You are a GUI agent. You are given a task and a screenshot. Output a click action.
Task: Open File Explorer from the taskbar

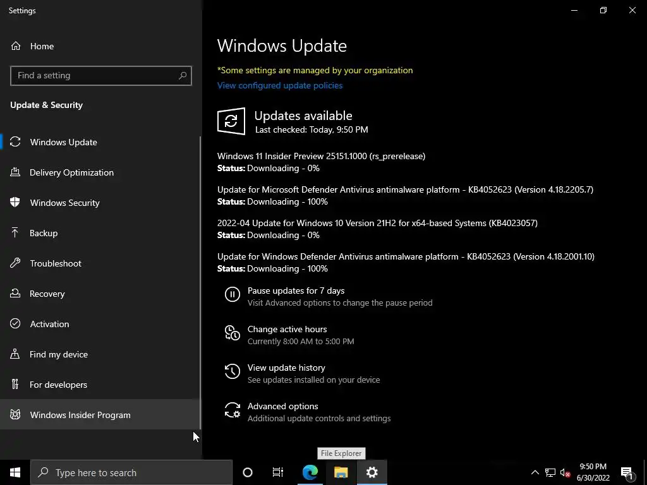pos(341,472)
